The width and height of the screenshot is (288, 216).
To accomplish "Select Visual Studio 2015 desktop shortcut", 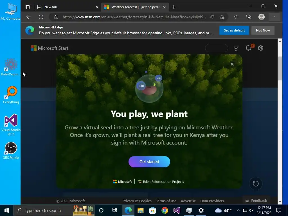I will click(x=11, y=125).
